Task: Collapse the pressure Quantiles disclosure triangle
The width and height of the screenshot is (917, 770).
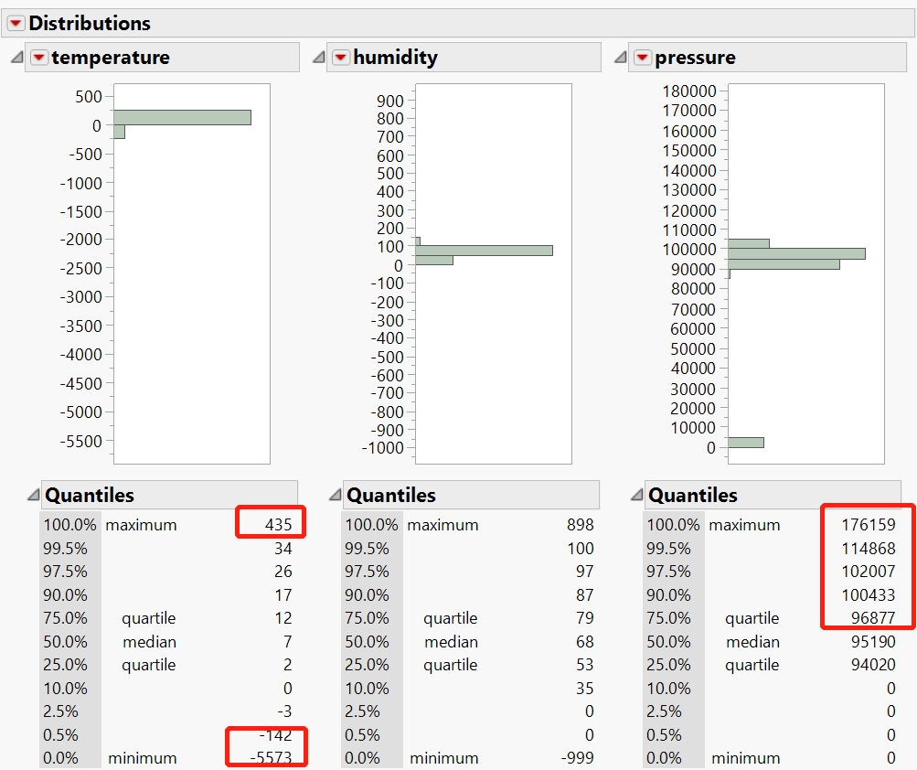Action: point(637,495)
